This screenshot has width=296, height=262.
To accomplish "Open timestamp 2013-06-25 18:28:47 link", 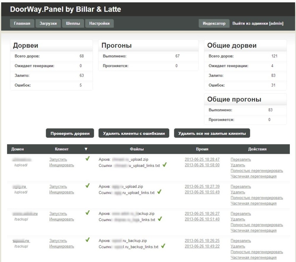I will [x=202, y=159].
